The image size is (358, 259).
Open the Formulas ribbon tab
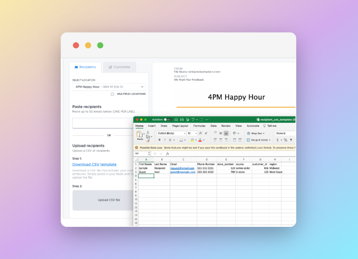pyautogui.click(x=199, y=126)
